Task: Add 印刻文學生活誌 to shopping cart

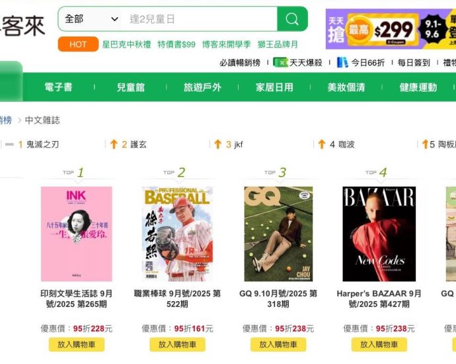Action: (77, 345)
